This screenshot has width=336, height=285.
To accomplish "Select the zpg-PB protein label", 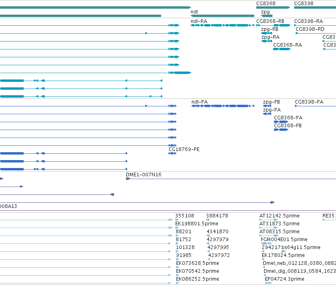I will tap(272, 102).
